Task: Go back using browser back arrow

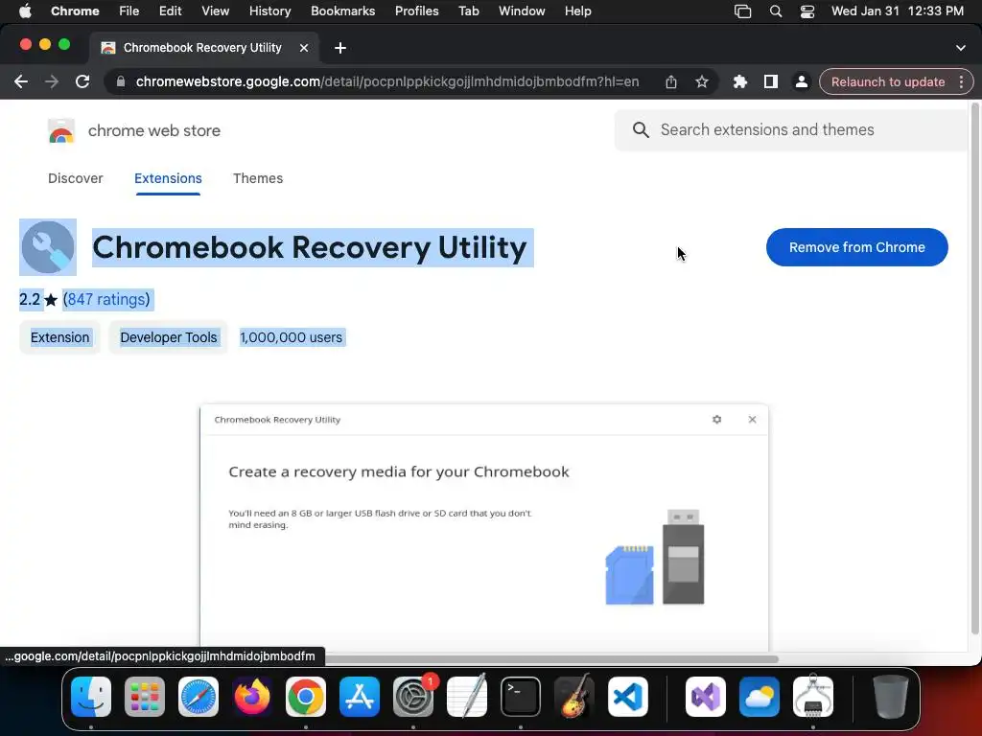Action: 21,82
